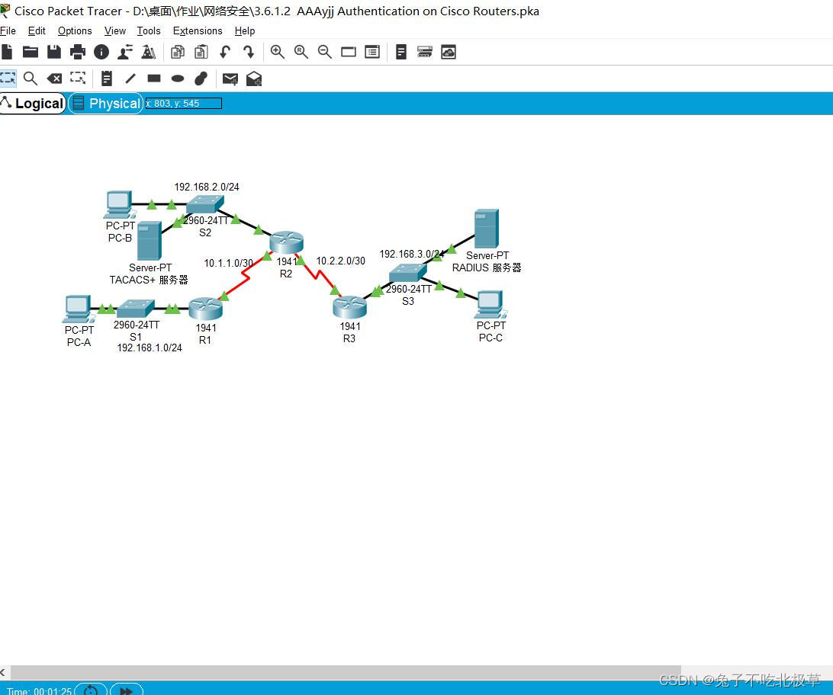Screen dimensions: 833x695
Task: Open the User Profile icon
Action: 125,52
